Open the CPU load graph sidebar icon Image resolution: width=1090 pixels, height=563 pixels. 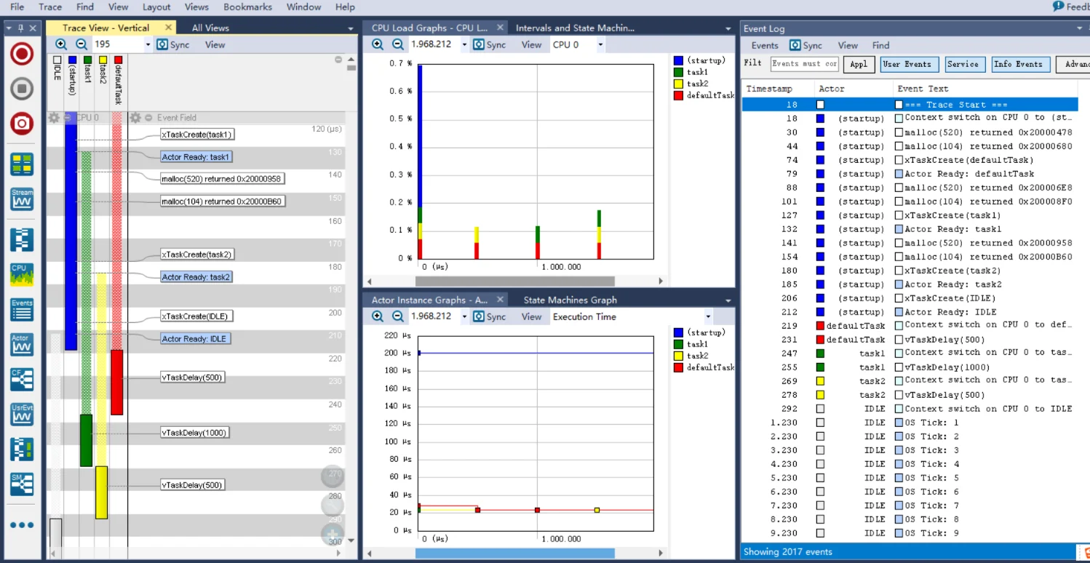22,273
